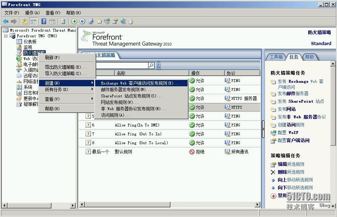Click the globe network toolbar icon
This screenshot has width=337, height=217.
pyautogui.click(x=123, y=21)
